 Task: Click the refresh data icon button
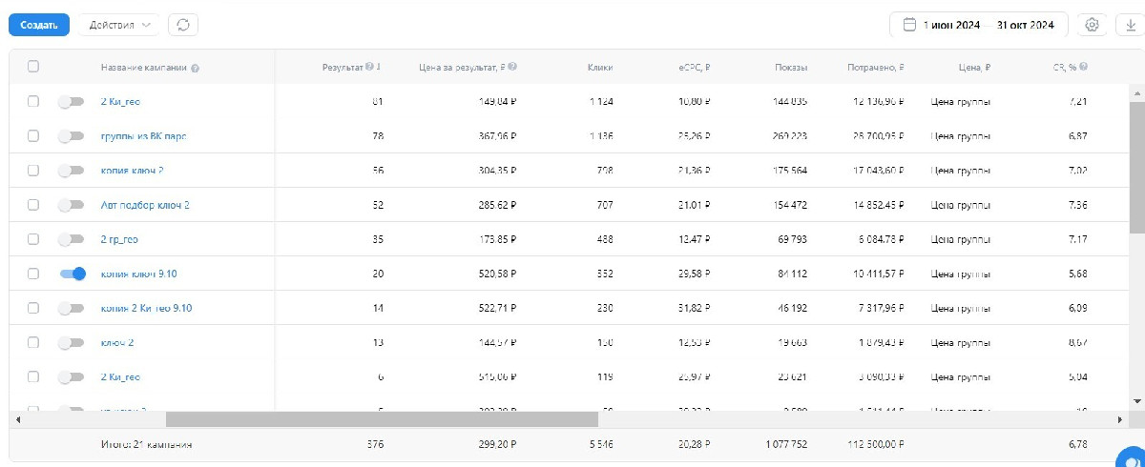[183, 26]
